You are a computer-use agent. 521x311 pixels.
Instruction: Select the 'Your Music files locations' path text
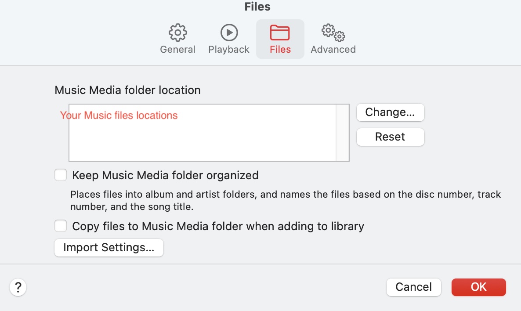click(x=119, y=116)
